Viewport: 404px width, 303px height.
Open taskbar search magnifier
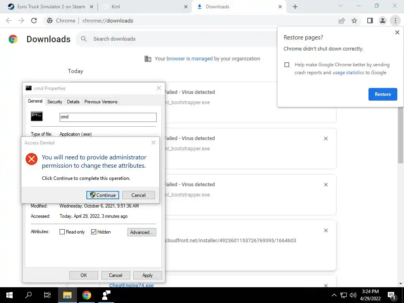[x=28, y=295]
